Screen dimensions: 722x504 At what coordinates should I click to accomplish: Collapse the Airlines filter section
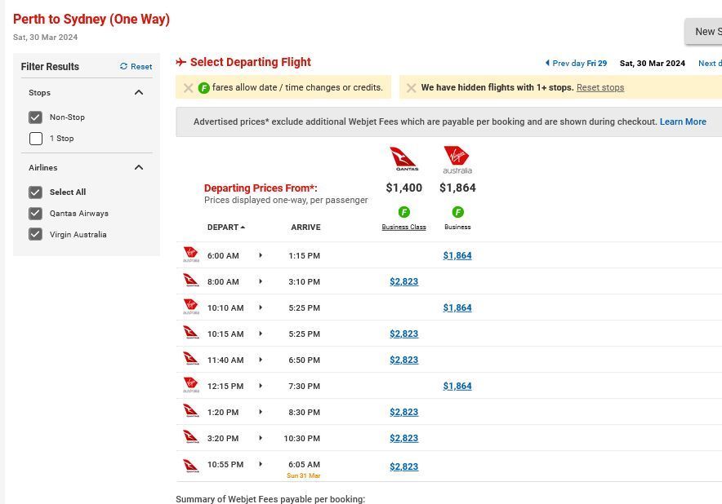(139, 167)
